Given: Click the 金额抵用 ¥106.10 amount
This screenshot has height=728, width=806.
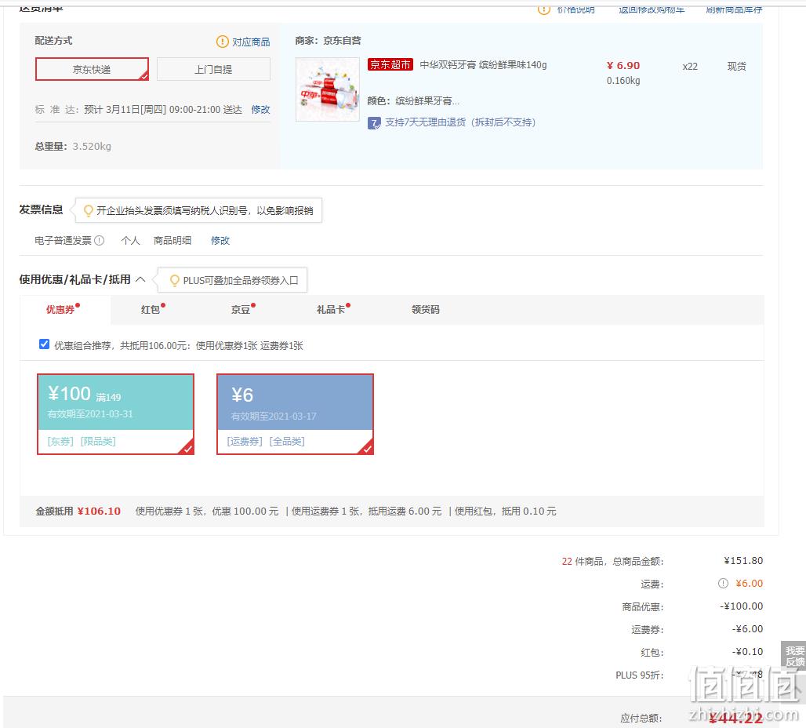Looking at the screenshot, I should [100, 511].
